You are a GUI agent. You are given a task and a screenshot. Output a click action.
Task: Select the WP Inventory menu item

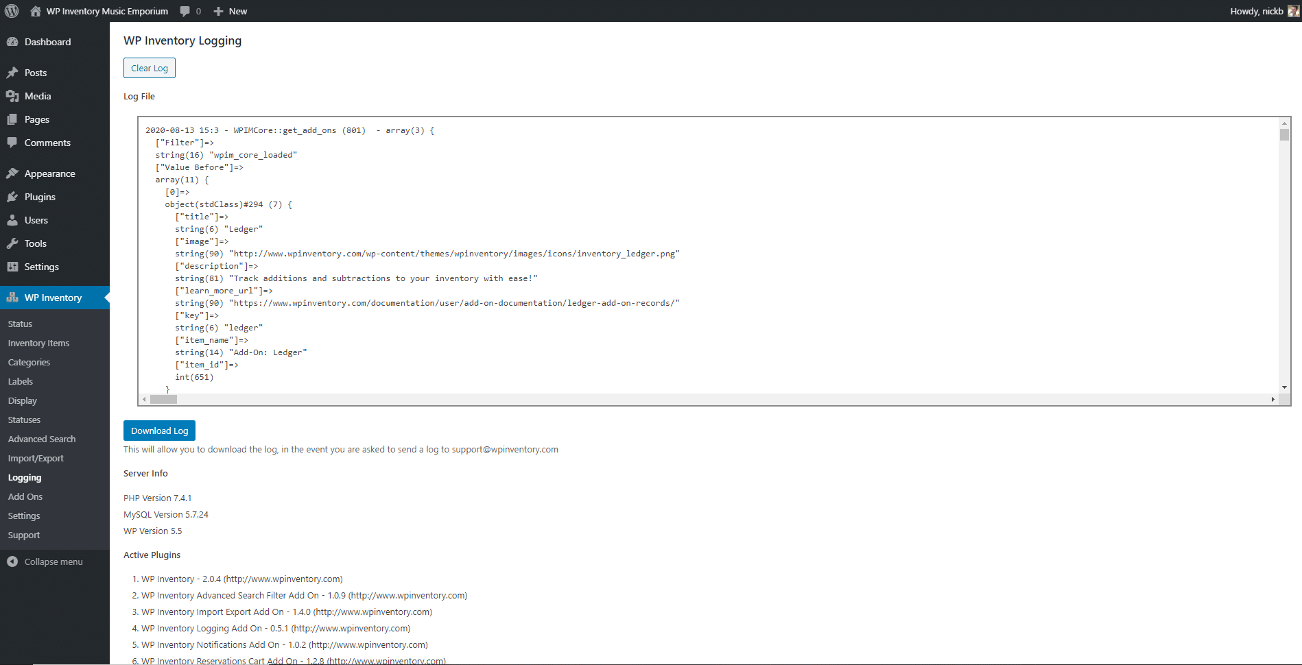point(55,298)
